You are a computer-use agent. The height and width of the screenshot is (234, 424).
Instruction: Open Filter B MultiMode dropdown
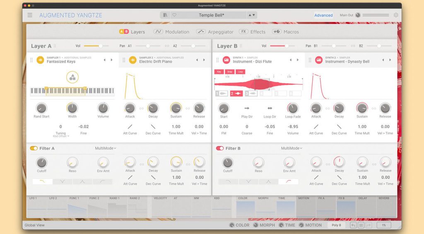pos(291,148)
